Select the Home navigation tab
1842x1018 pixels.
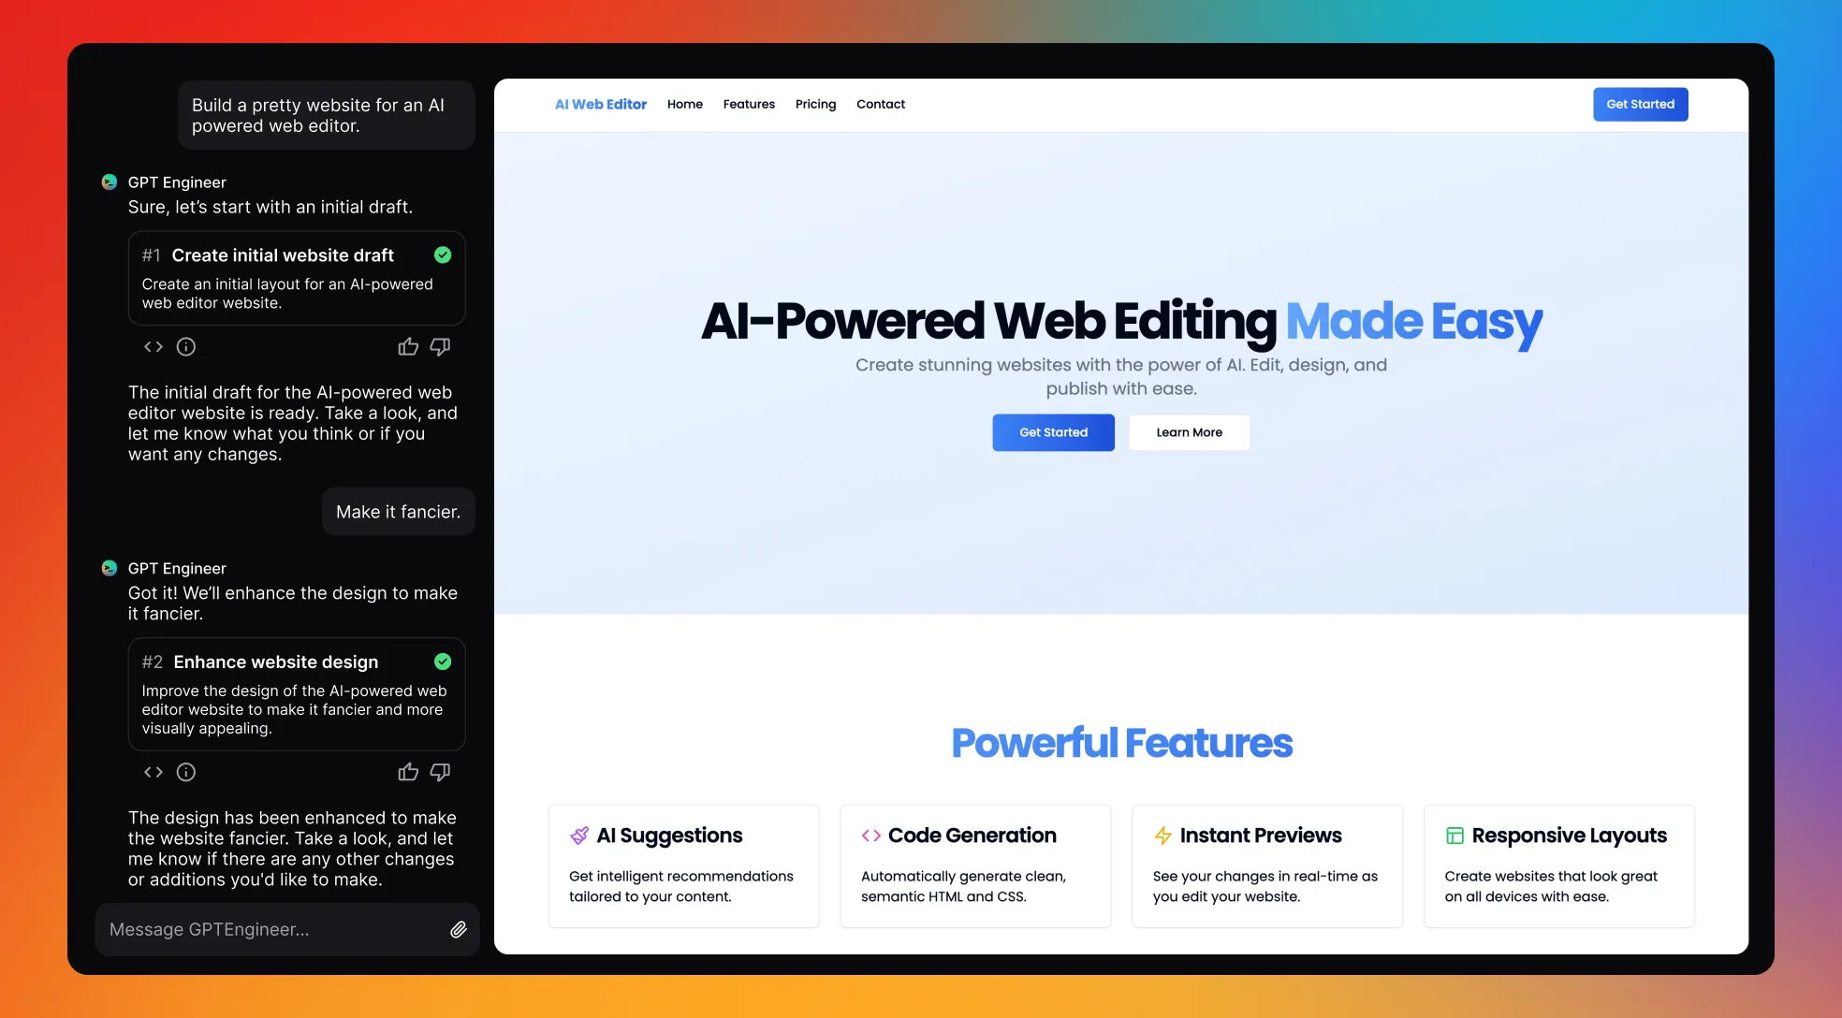pyautogui.click(x=684, y=104)
